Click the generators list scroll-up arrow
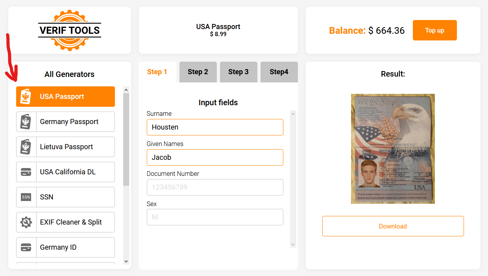 (x=126, y=90)
